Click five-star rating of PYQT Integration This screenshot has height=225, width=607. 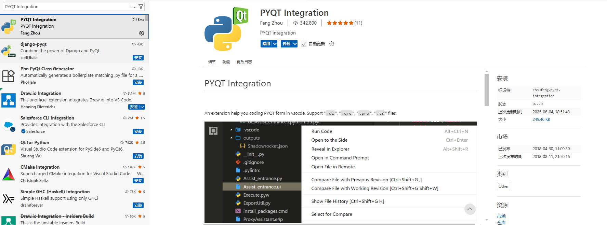point(340,23)
